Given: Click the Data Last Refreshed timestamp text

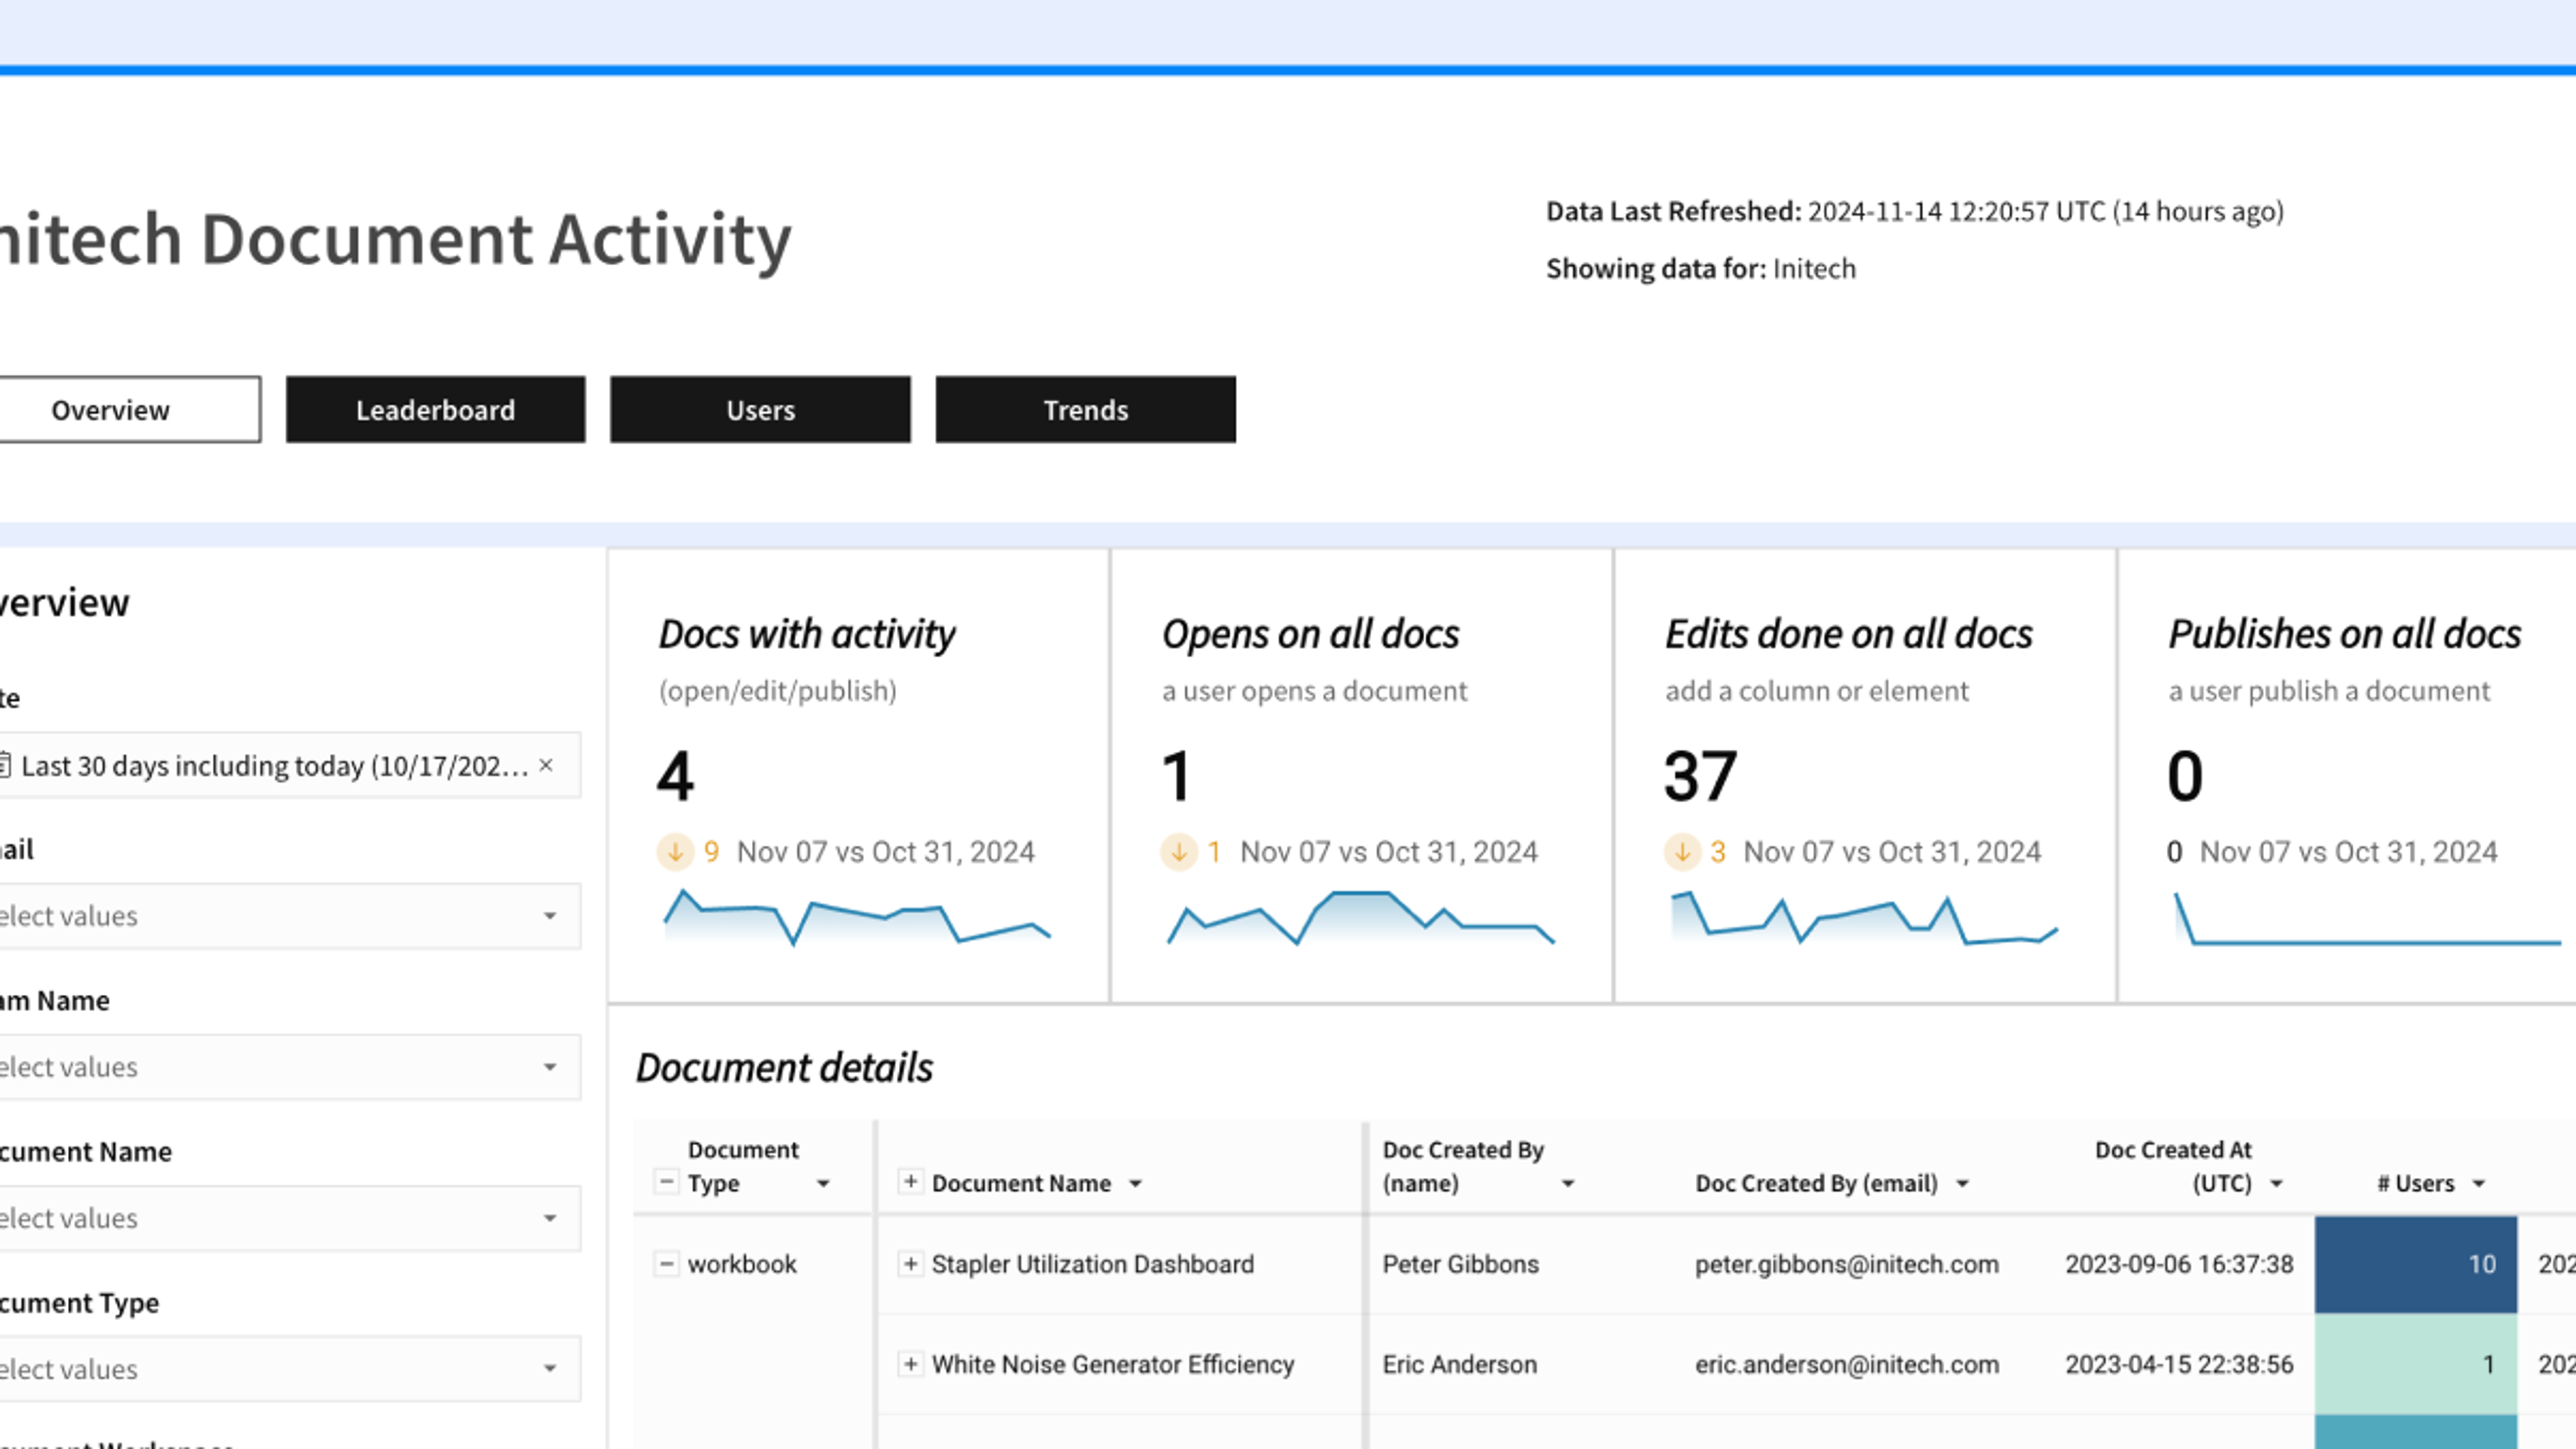Looking at the screenshot, I should [x=1914, y=212].
